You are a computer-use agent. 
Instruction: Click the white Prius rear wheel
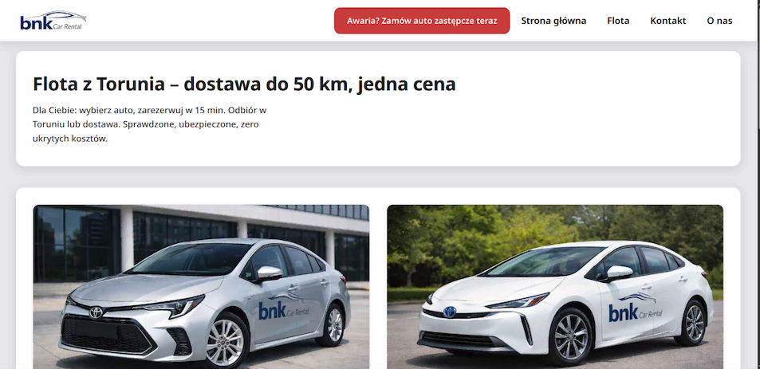click(x=693, y=322)
